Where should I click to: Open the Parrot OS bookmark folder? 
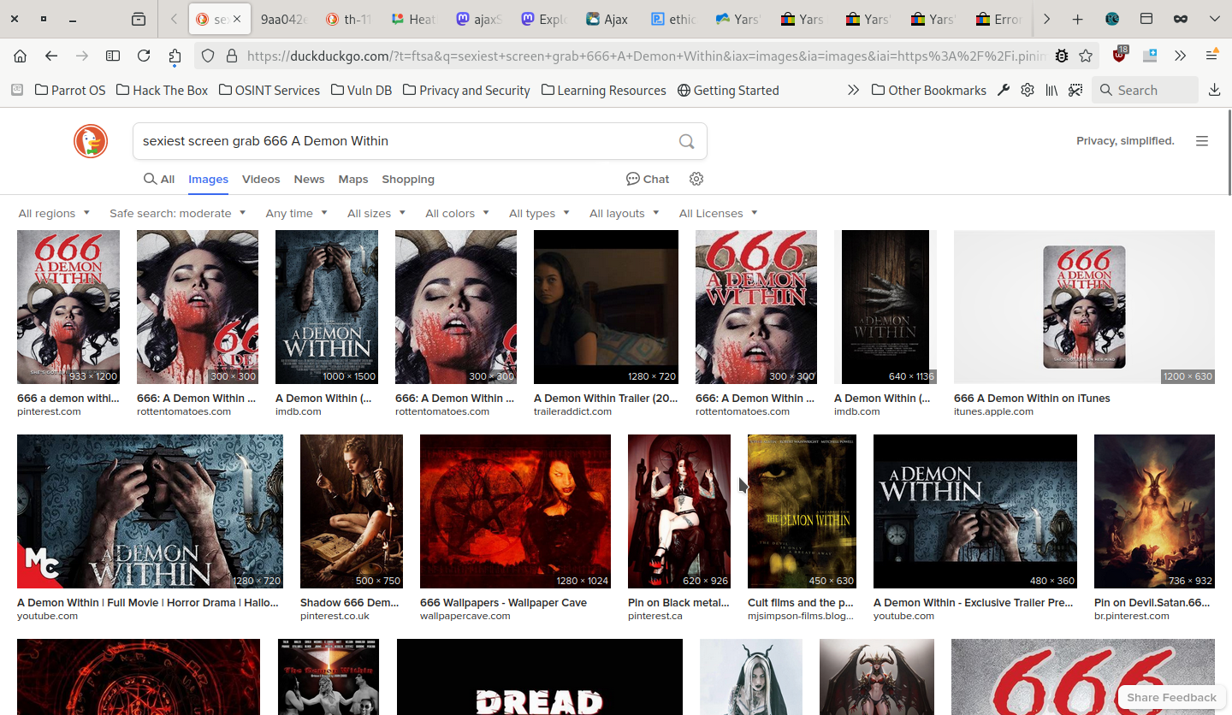[69, 90]
